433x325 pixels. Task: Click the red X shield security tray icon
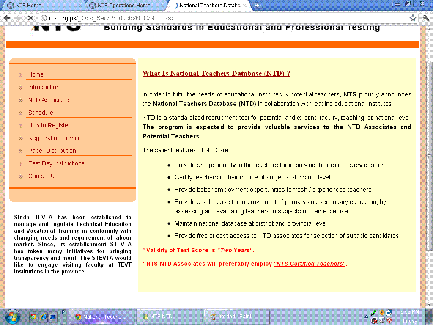(389, 321)
